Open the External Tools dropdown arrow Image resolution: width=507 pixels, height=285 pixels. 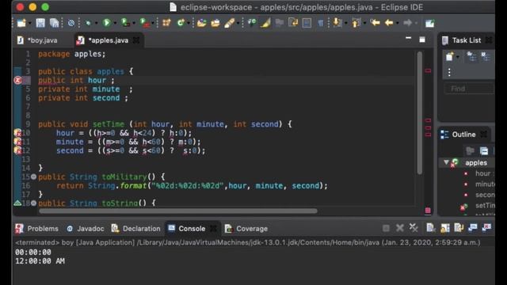[x=153, y=23]
